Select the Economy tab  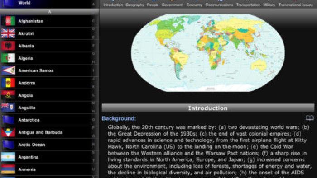194,5
